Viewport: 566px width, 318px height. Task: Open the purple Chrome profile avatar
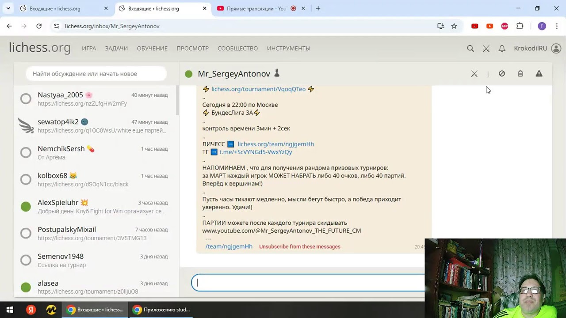pyautogui.click(x=542, y=26)
